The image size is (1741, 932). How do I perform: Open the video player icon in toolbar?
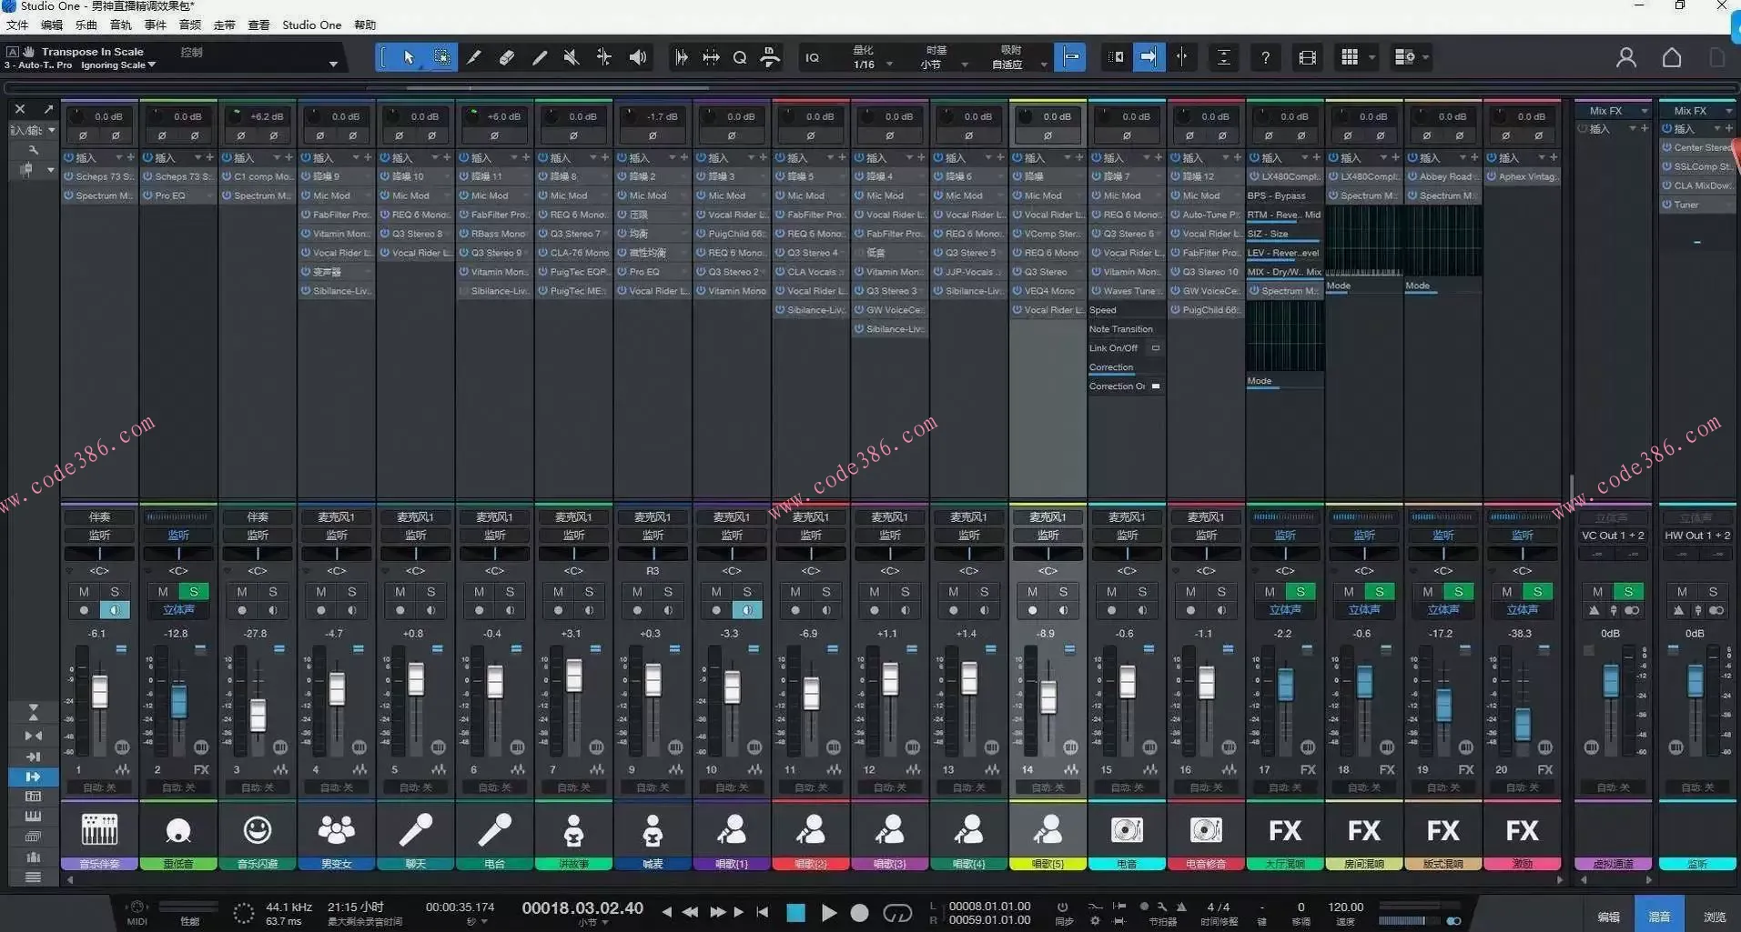[x=1307, y=57]
